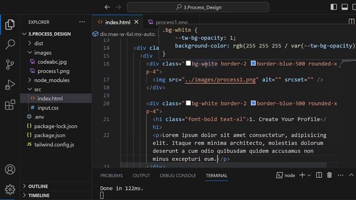Open the new terminal launch profile dropdown

click(309, 176)
